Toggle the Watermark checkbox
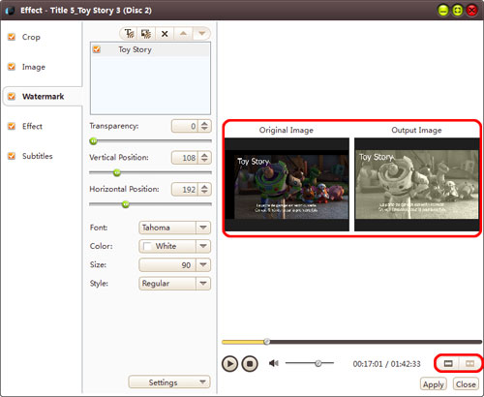Viewport: 484px width, 397px height. coord(12,96)
